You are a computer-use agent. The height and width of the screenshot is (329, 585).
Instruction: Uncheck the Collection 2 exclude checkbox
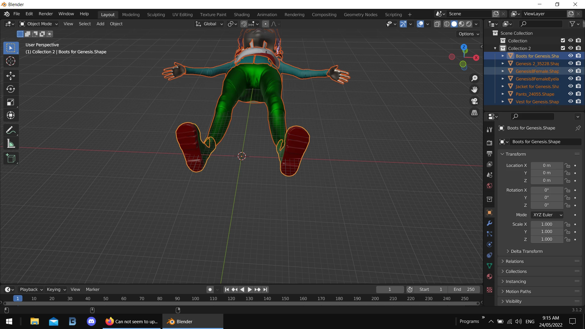(563, 48)
